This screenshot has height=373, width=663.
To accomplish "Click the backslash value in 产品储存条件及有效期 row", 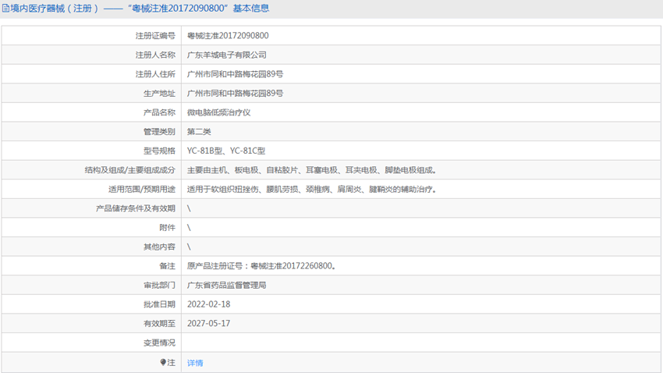I will click(x=189, y=208).
